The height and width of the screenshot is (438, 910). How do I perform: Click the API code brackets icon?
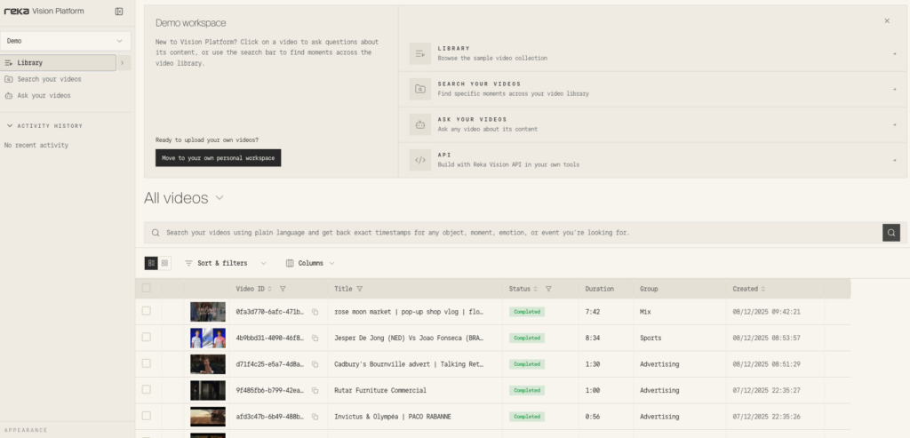[x=420, y=160]
